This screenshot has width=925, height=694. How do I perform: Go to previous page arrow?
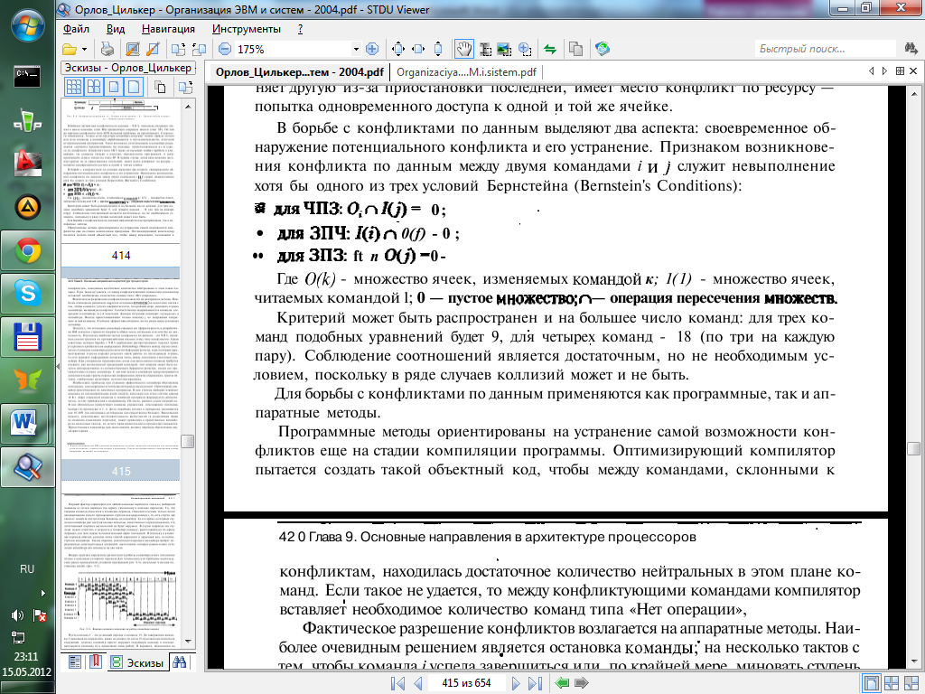click(417, 683)
